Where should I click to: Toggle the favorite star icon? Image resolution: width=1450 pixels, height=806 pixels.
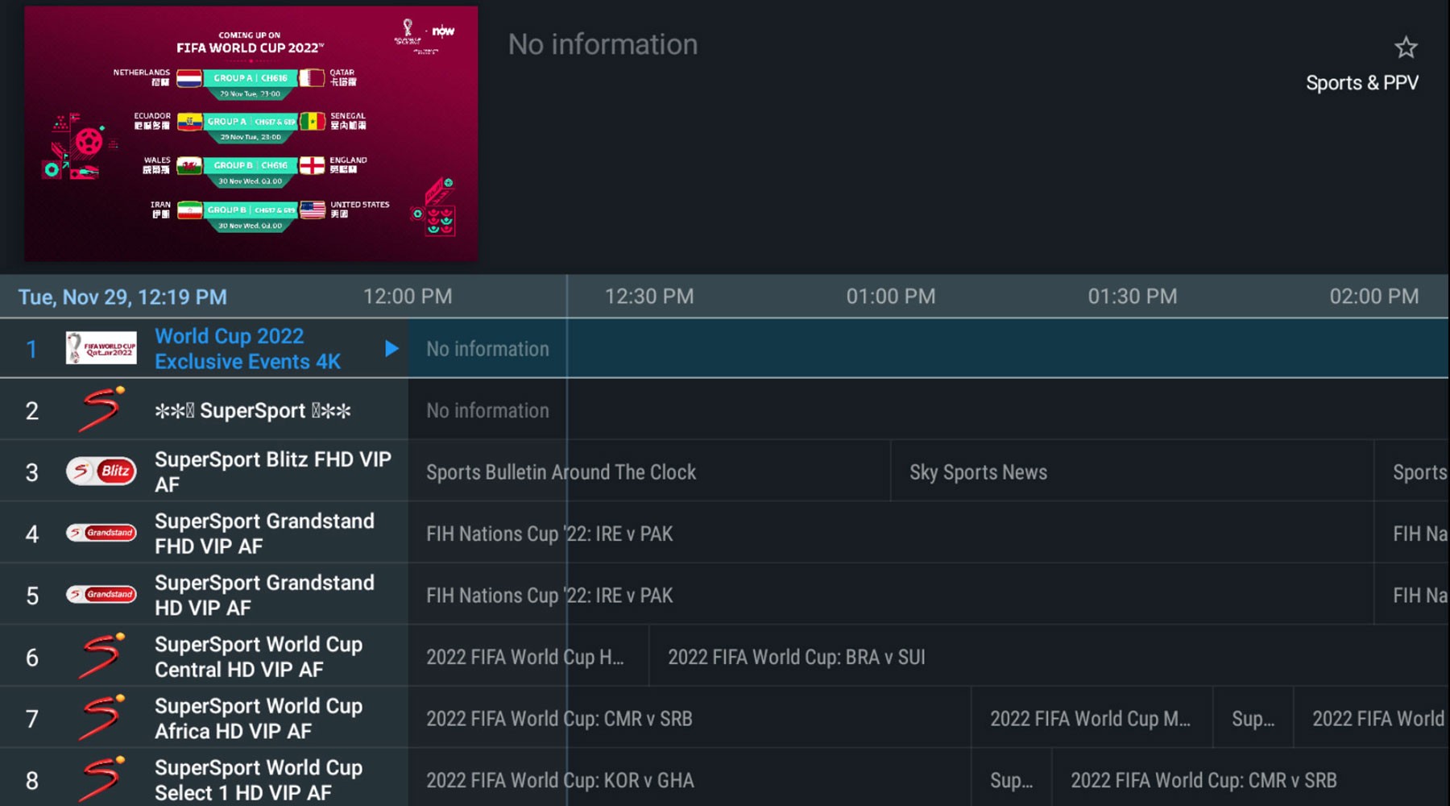[x=1406, y=48]
